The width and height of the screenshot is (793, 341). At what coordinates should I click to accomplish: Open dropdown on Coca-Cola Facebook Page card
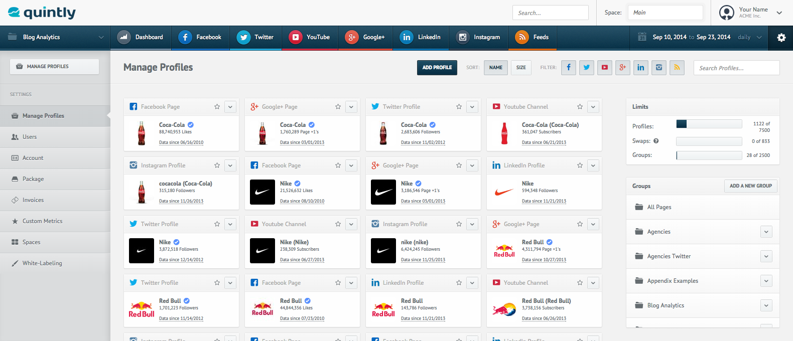[x=230, y=107]
